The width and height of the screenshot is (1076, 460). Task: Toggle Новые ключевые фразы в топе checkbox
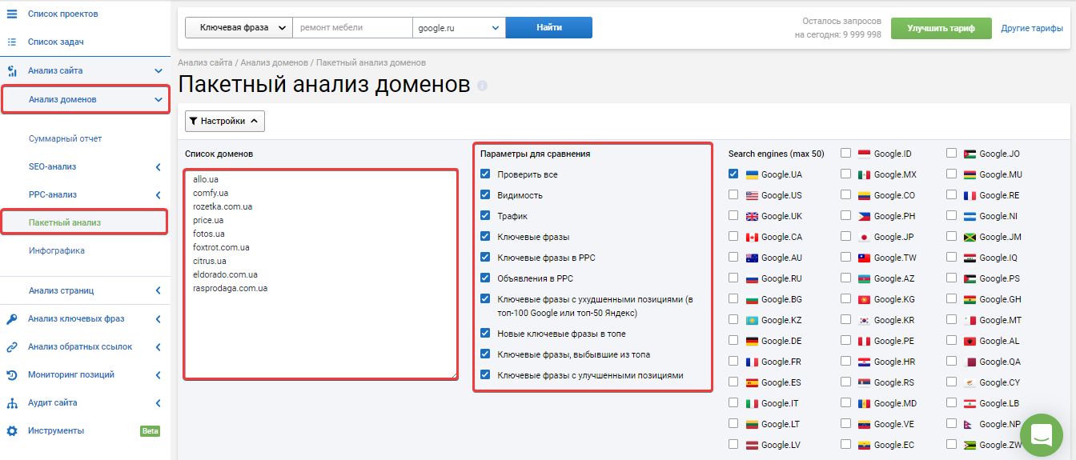(x=485, y=333)
